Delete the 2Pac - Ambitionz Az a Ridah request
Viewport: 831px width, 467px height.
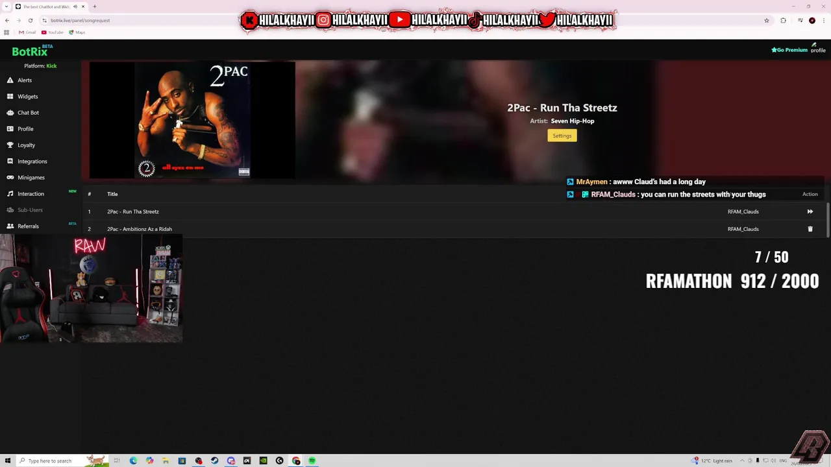pos(810,229)
